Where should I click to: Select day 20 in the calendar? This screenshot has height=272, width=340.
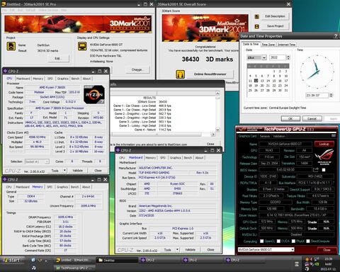(262, 86)
